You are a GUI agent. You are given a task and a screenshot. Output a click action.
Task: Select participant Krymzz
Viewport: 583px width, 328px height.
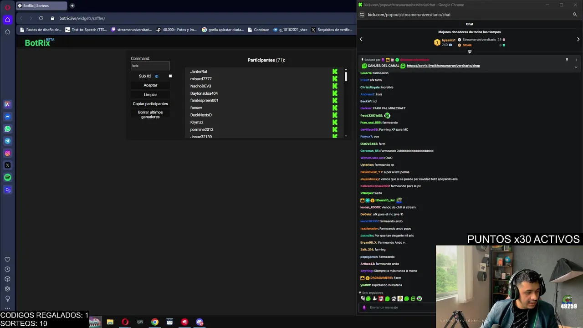(197, 123)
